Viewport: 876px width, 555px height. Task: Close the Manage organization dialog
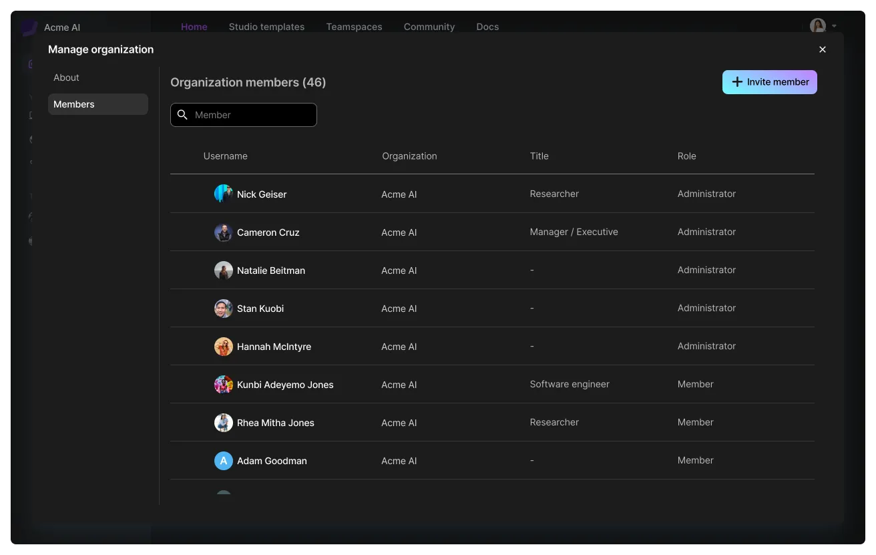[x=823, y=49]
